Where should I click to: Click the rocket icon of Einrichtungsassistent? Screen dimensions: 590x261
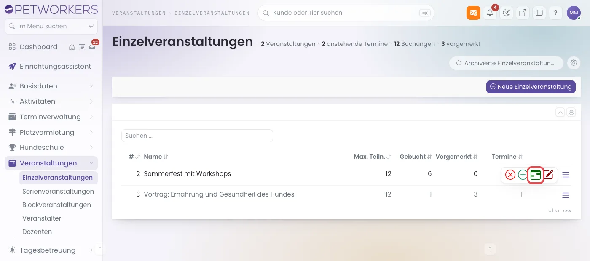pyautogui.click(x=12, y=66)
